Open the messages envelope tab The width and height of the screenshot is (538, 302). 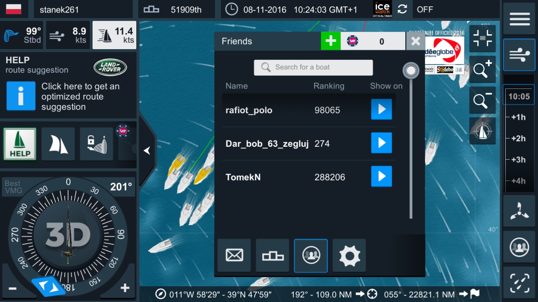click(234, 256)
